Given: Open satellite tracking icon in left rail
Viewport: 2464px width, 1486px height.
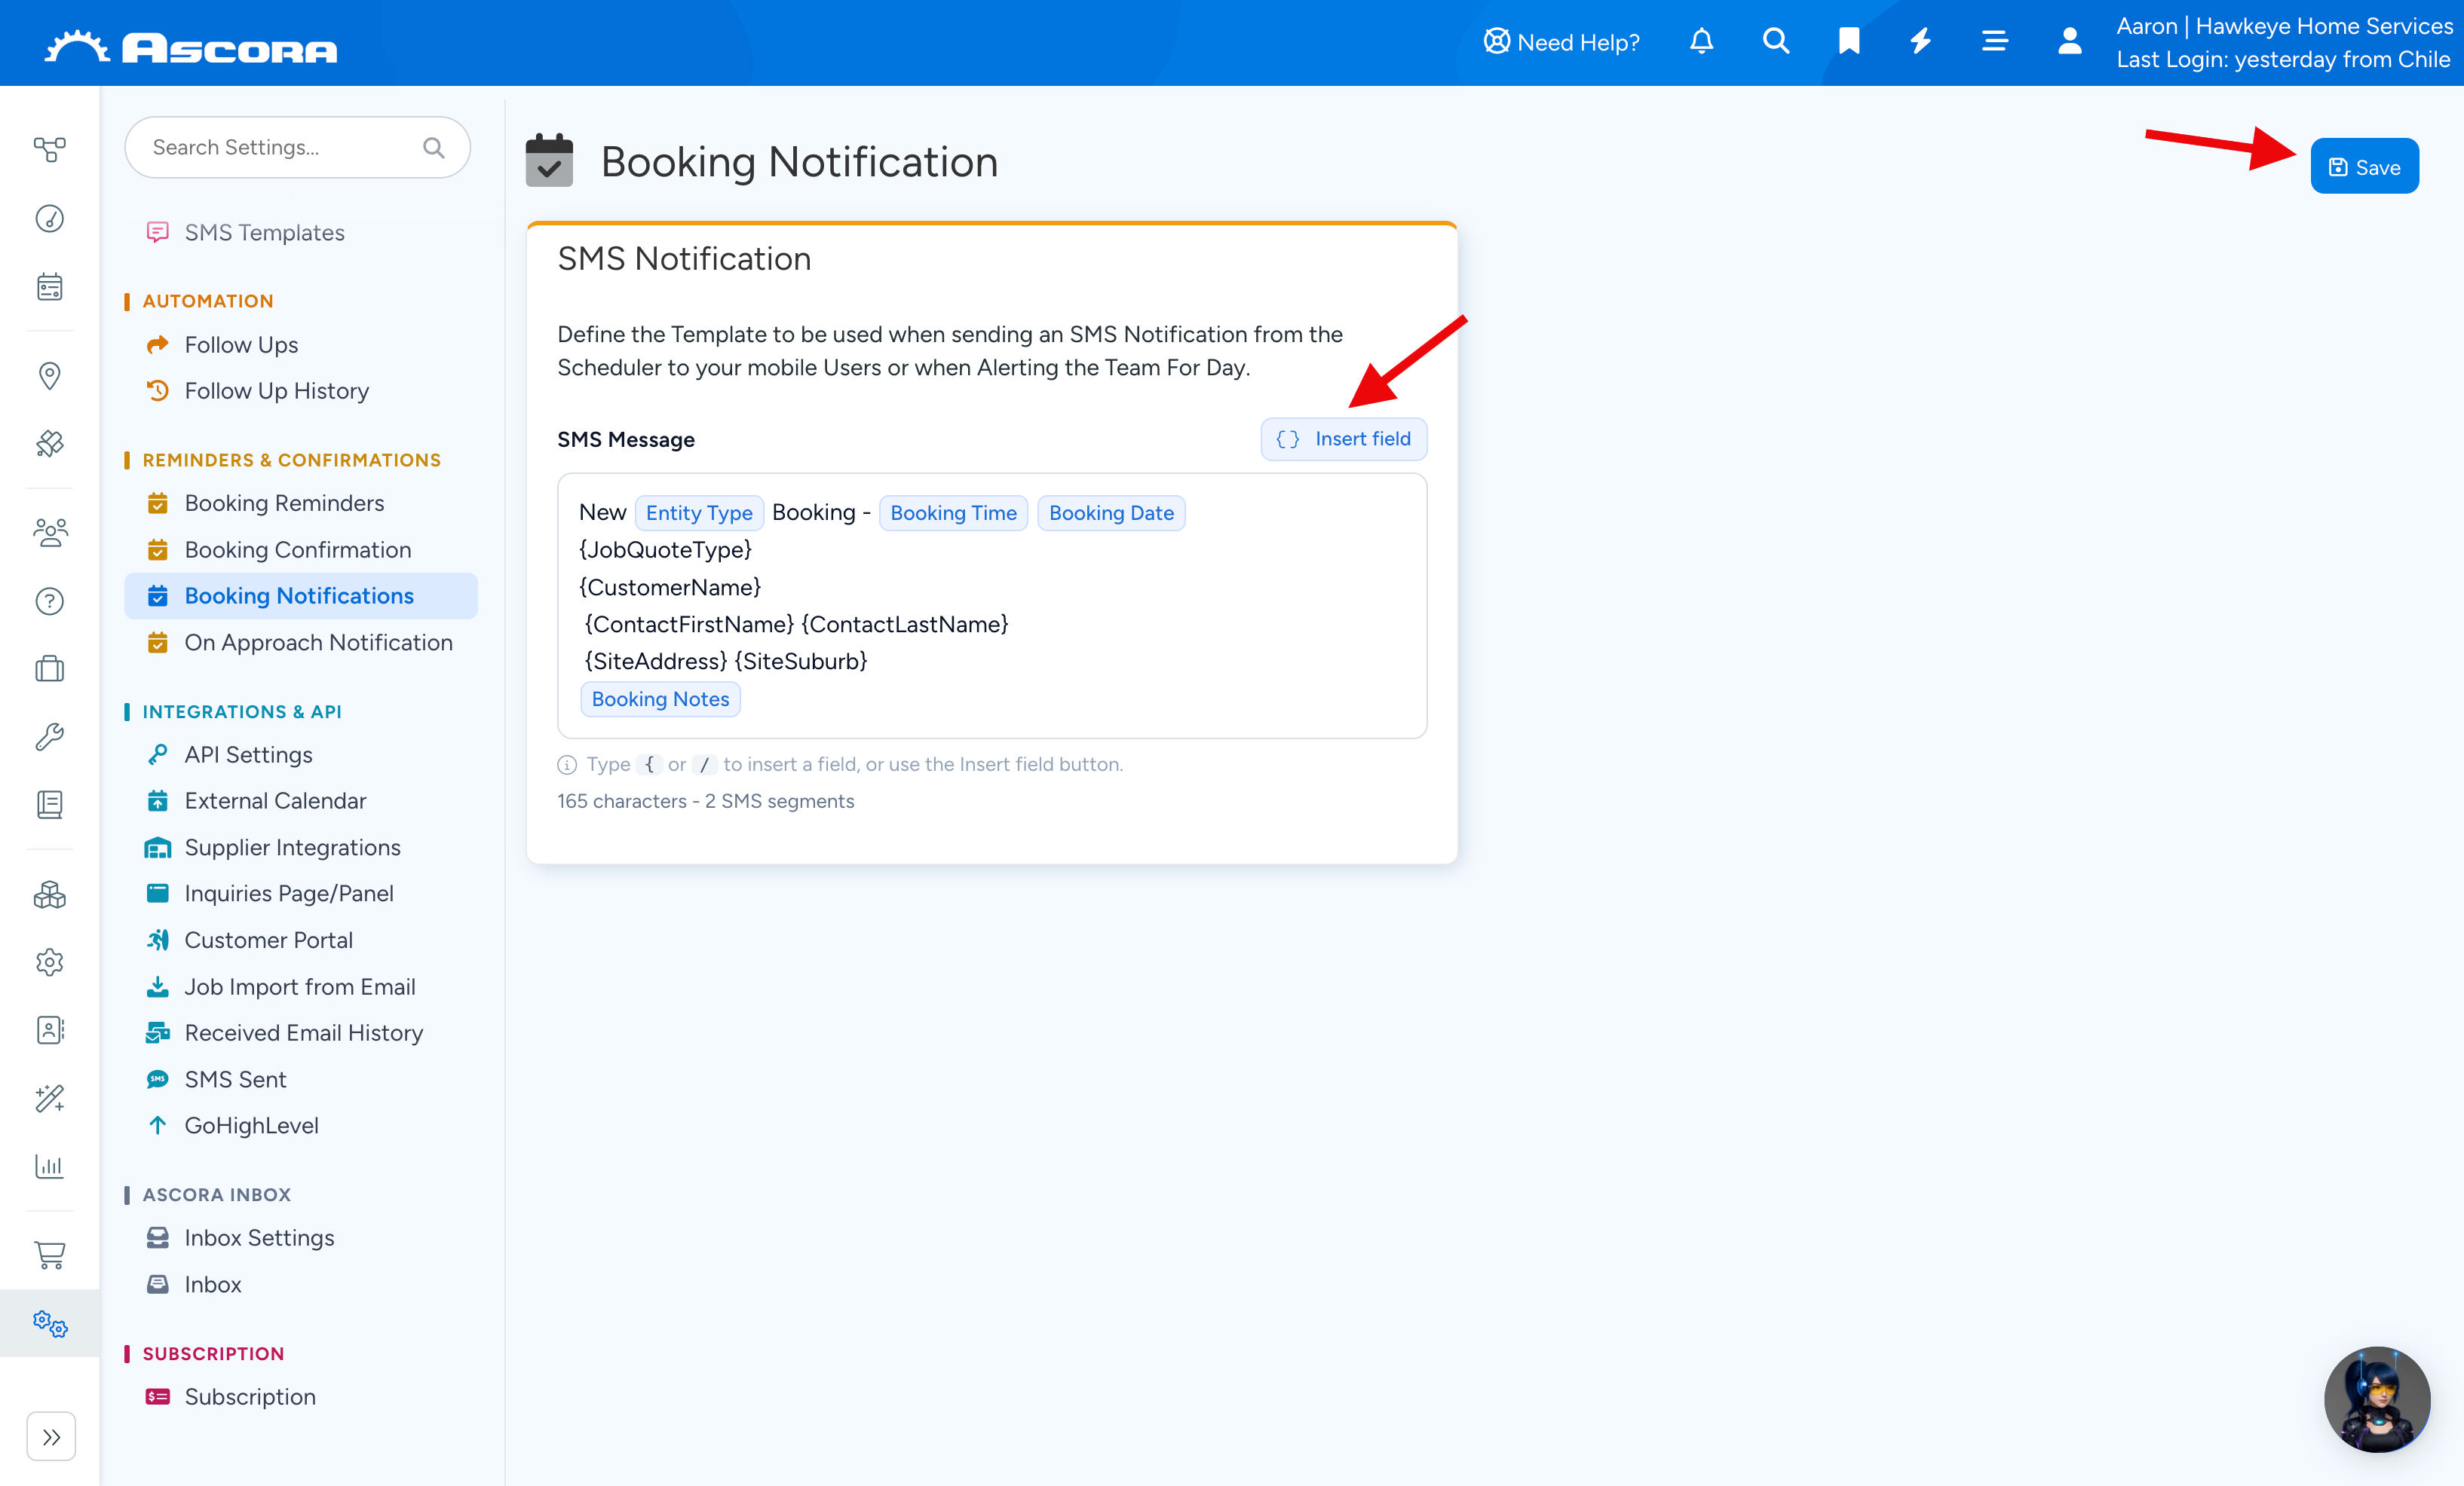Looking at the screenshot, I should point(49,444).
